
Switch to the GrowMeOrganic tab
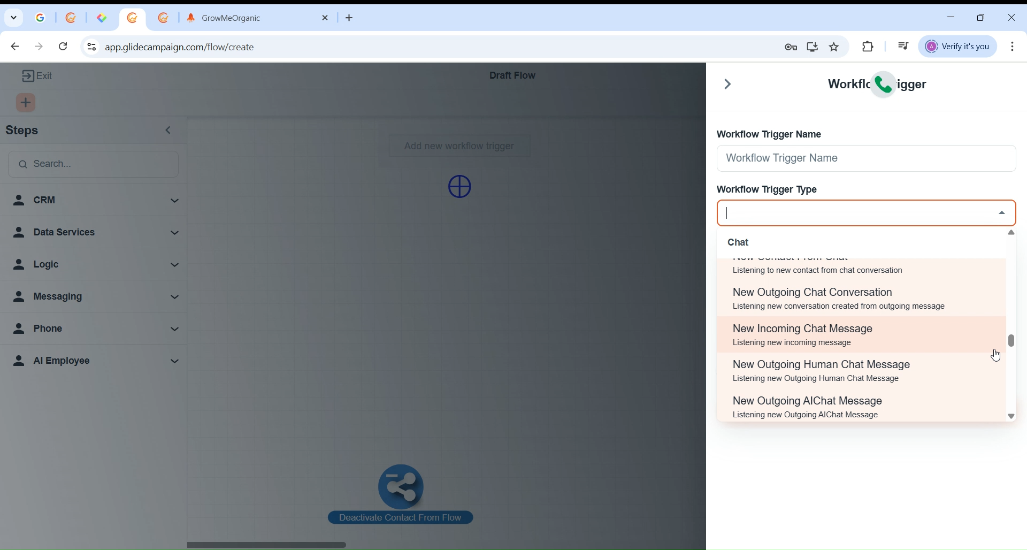point(251,18)
